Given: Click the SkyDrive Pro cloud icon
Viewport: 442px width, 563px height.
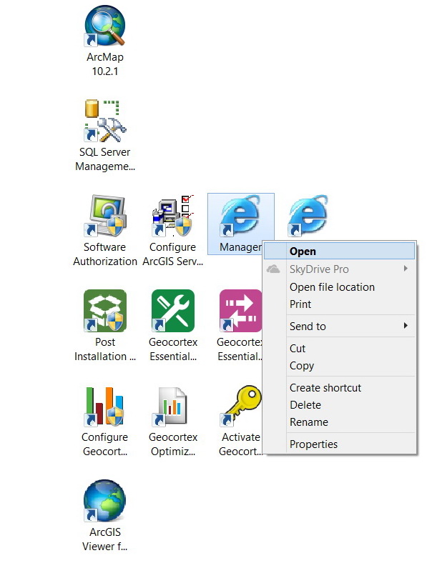Looking at the screenshot, I should coord(273,269).
